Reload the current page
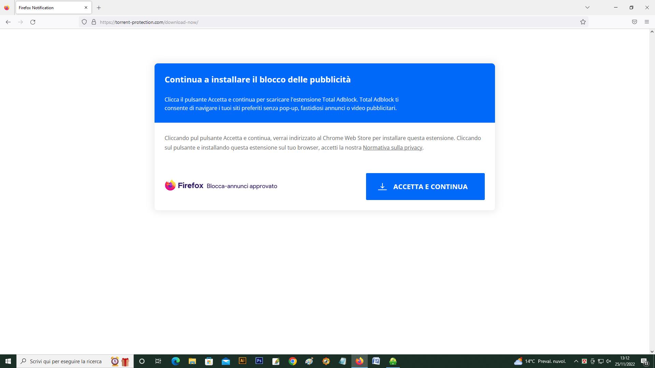This screenshot has height=368, width=655. pyautogui.click(x=33, y=22)
